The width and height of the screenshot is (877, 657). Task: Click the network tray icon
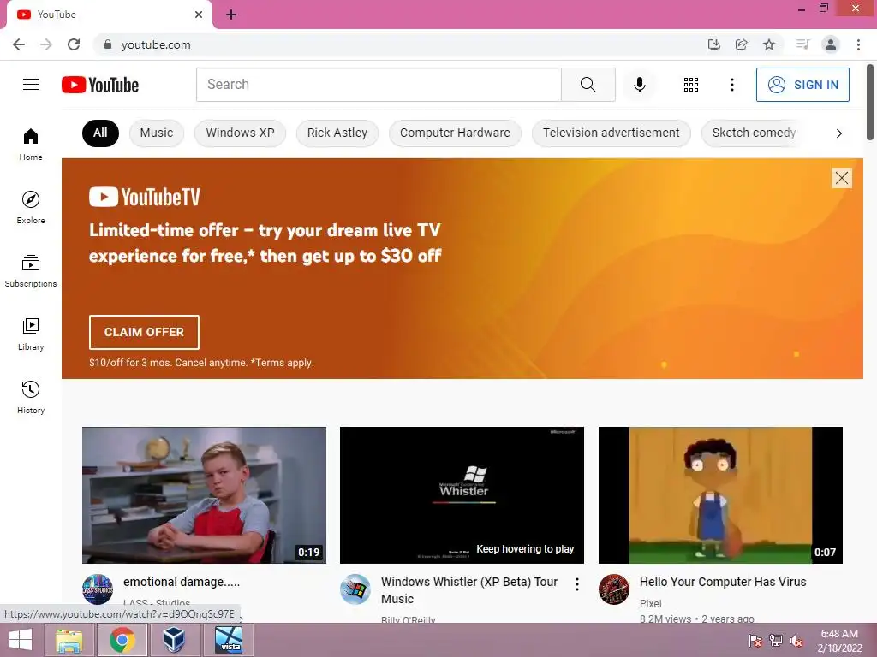point(775,642)
